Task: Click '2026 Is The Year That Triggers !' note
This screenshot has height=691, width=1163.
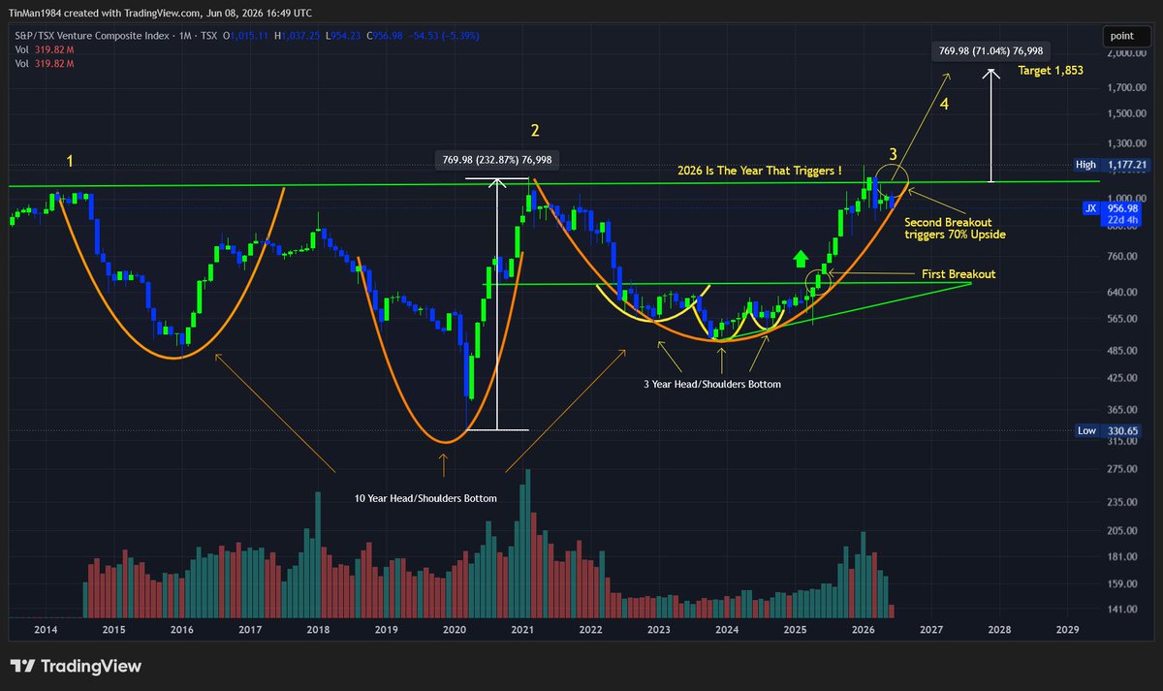Action: tap(758, 171)
